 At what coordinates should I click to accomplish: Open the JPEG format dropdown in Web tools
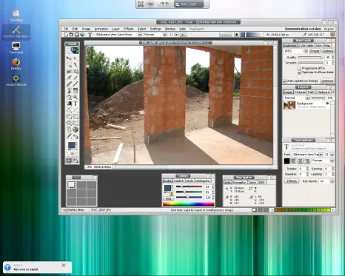tap(306, 51)
